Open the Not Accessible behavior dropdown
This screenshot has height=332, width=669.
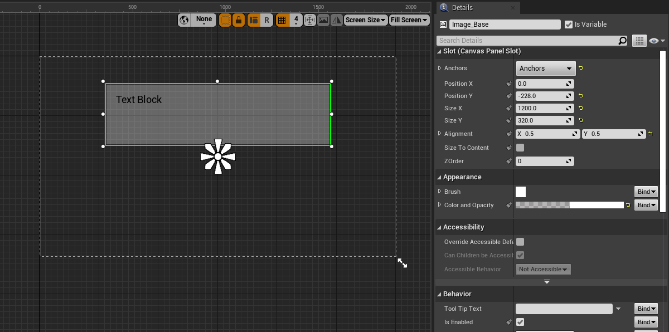tap(544, 269)
